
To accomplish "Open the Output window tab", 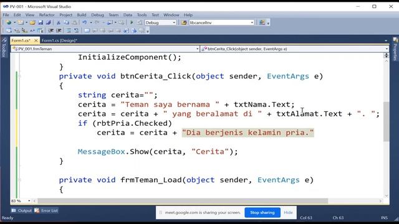I will (x=22, y=210).
